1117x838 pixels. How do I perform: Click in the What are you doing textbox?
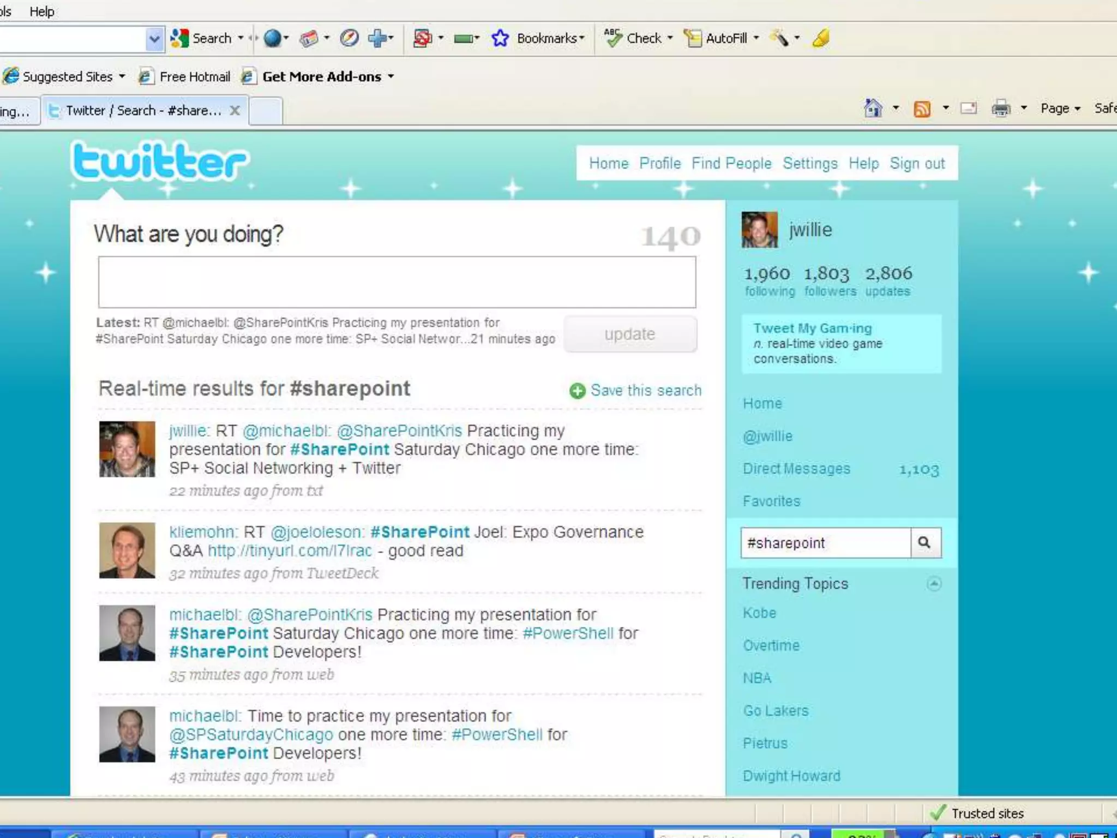click(397, 283)
